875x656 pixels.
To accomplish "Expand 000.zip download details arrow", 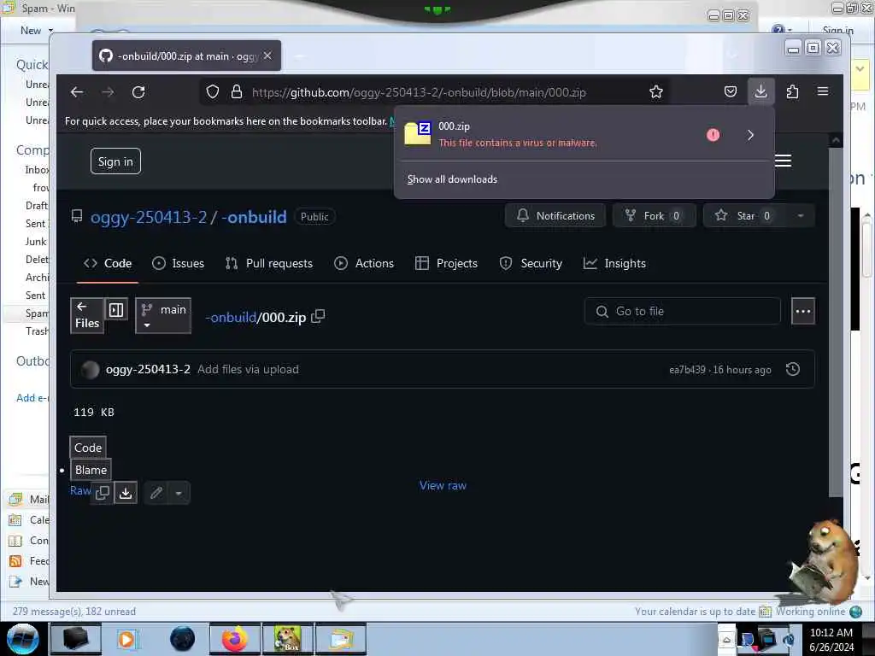I will coord(750,135).
